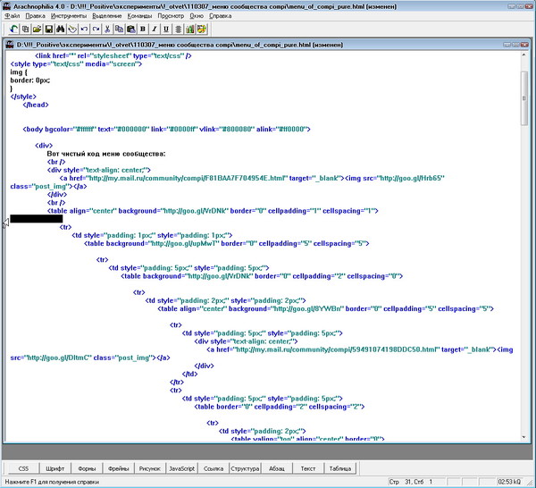Apply bold tag with the B icon

click(143, 29)
